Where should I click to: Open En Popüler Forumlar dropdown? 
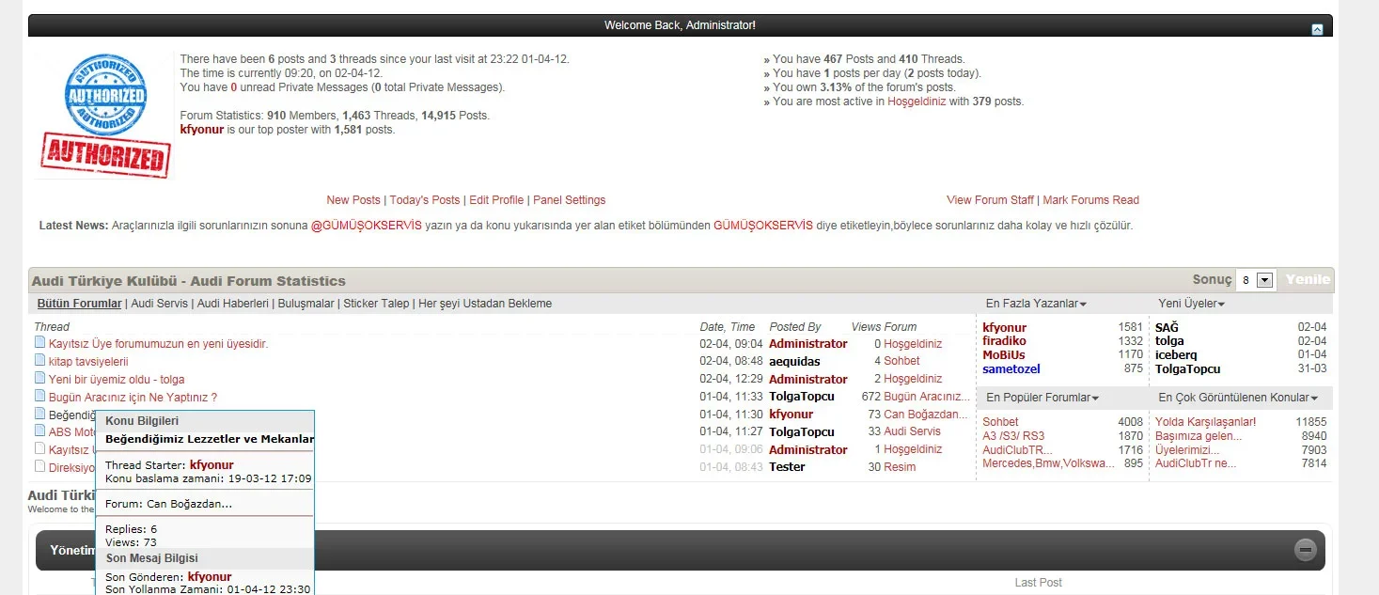coord(1042,398)
